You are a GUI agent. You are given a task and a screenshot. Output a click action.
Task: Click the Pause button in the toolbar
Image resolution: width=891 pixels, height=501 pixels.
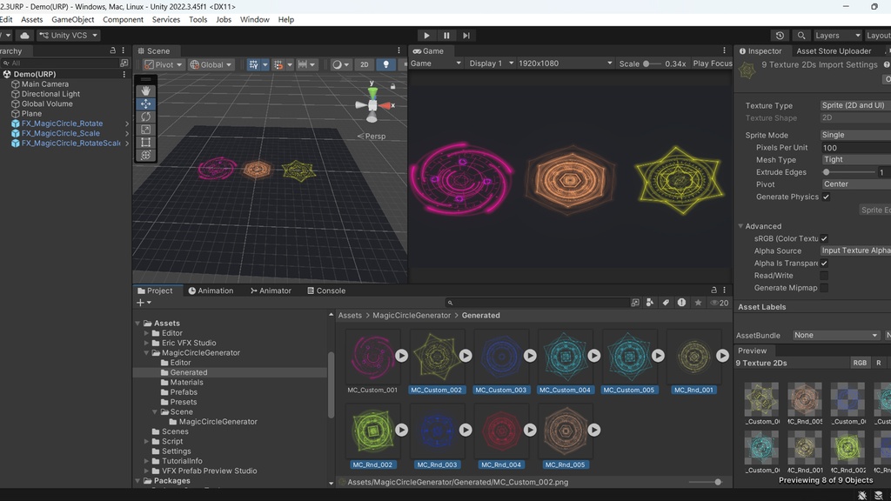coord(446,35)
